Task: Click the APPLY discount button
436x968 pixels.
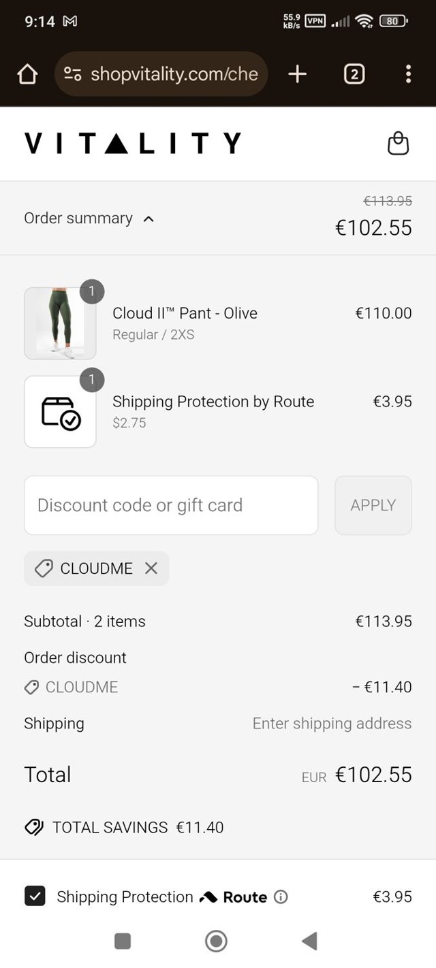Action: pyautogui.click(x=373, y=505)
